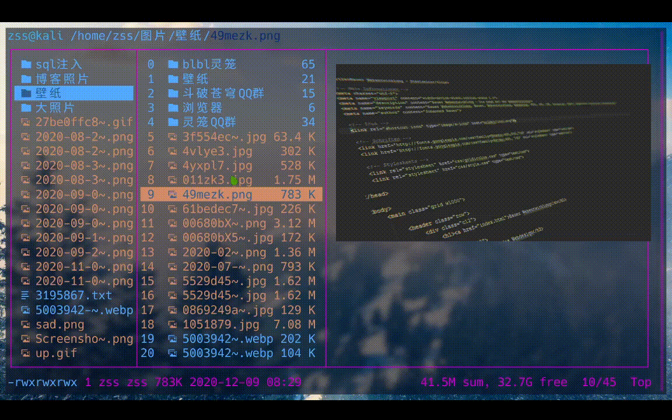Click folder icon next to 博客照片
Viewport: 672px width, 420px height.
(26, 79)
